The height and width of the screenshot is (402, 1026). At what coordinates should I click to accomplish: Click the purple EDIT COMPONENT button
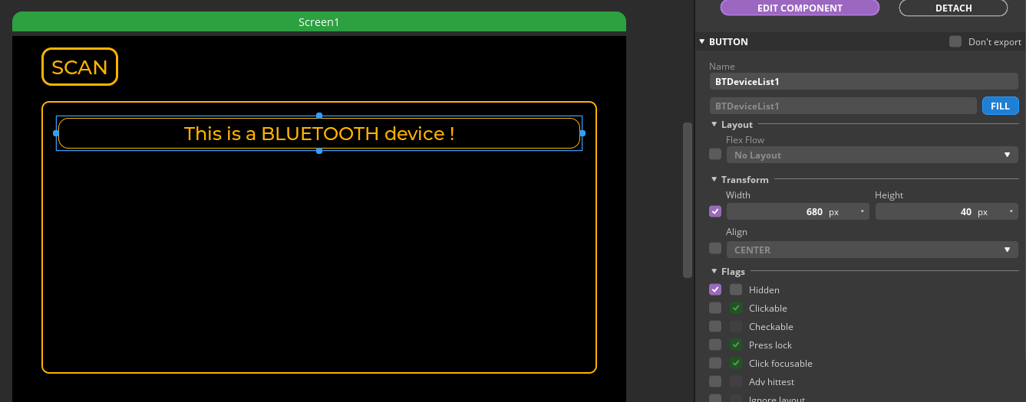[800, 8]
